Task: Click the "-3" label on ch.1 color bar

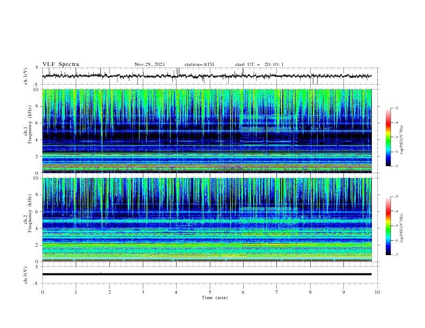Action: pos(395,108)
